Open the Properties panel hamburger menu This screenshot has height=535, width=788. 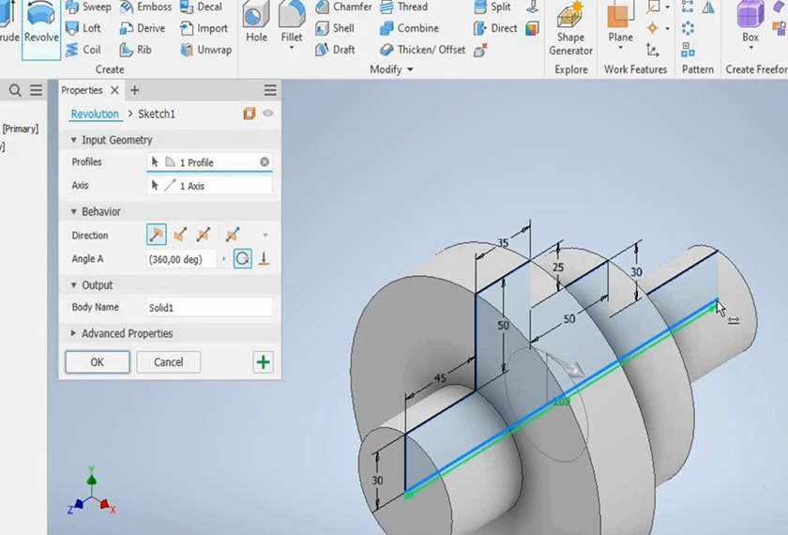(270, 90)
